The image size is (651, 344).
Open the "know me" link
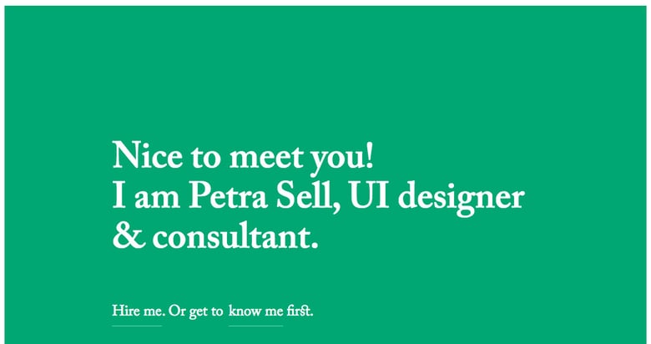(255, 311)
